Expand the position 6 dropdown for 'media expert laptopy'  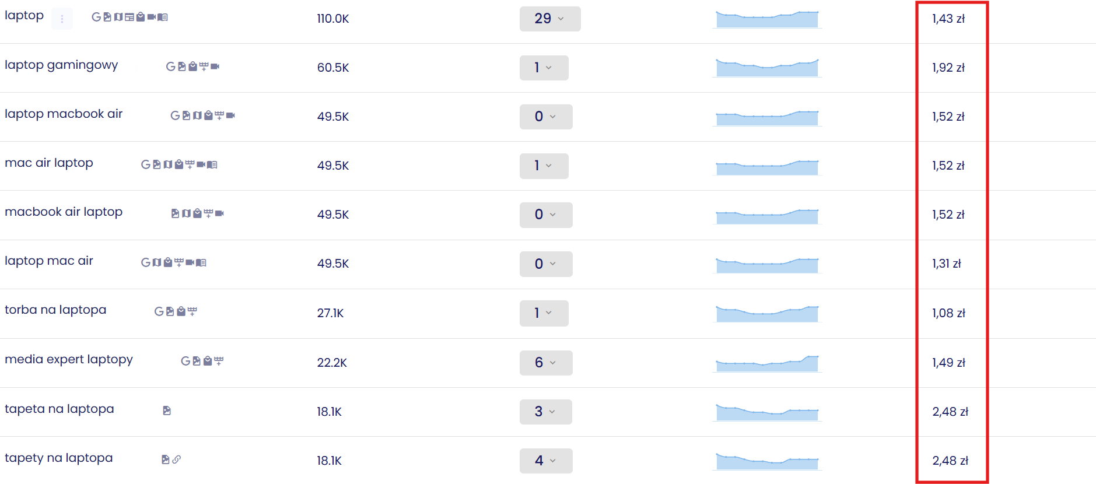coord(546,363)
